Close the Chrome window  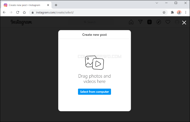point(185,3)
